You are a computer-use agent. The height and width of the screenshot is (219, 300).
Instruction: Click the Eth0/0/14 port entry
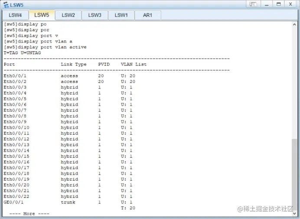16,150
